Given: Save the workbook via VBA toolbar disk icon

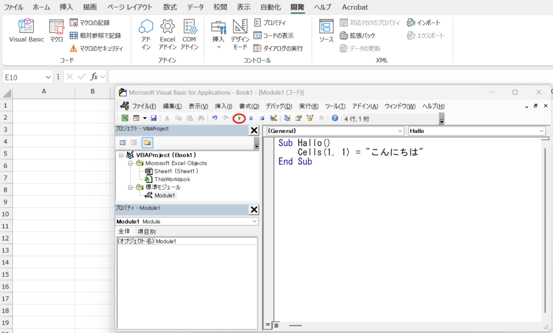Looking at the screenshot, I should pyautogui.click(x=153, y=118).
